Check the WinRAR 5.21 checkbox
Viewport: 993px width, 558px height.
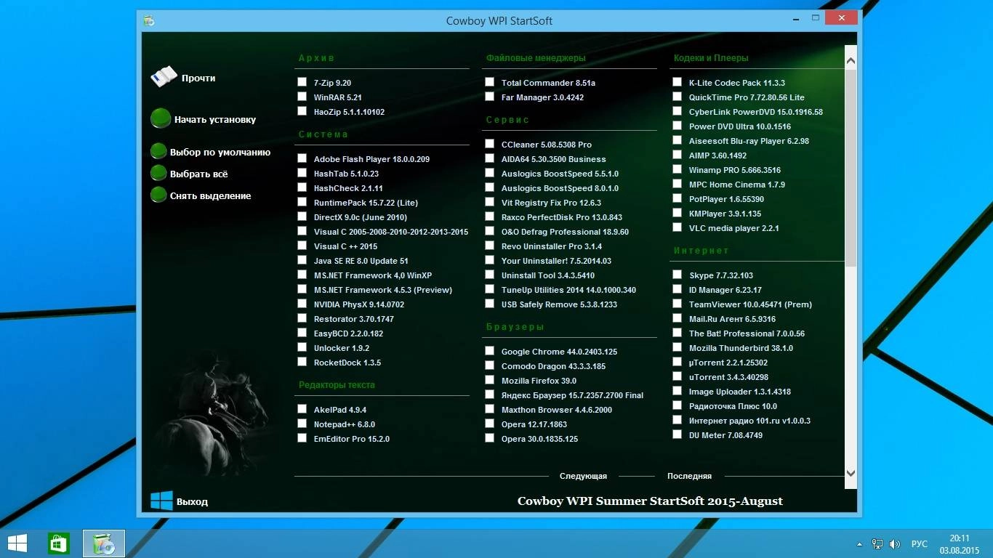point(302,97)
